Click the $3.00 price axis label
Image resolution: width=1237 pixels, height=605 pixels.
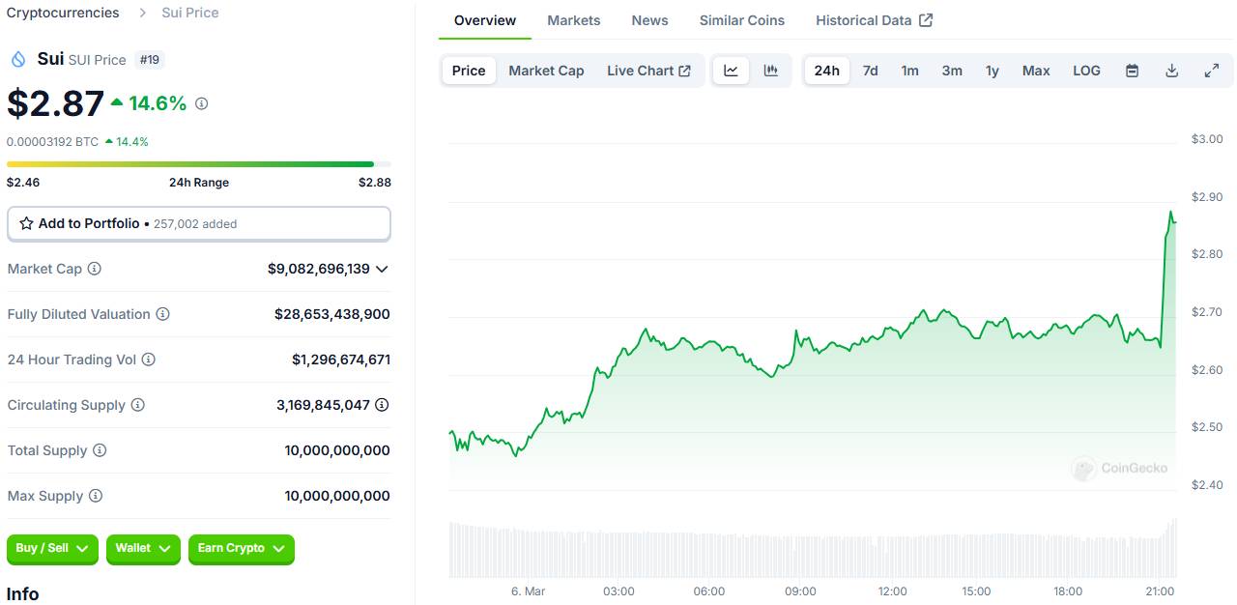(x=1207, y=139)
